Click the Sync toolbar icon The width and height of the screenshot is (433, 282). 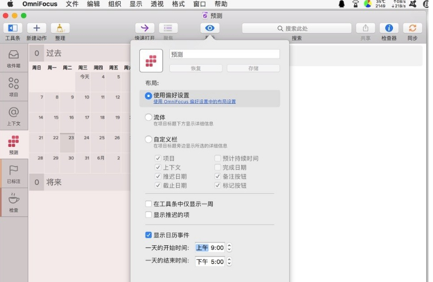[x=412, y=28]
